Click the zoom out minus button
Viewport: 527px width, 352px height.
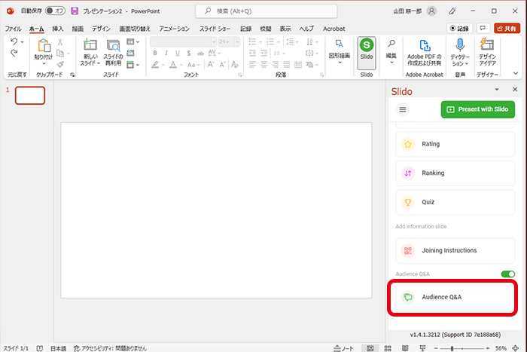(436, 348)
